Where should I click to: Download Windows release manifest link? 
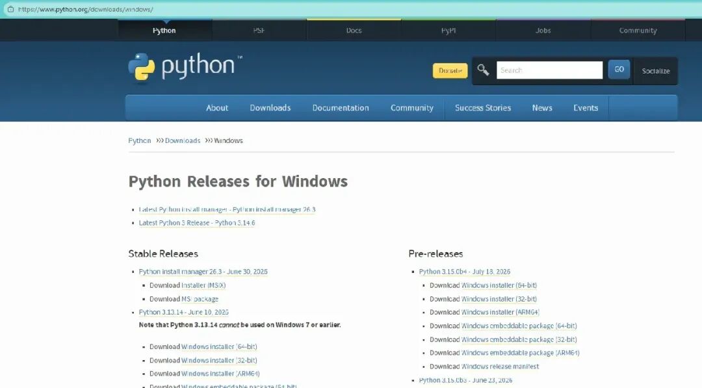click(500, 367)
